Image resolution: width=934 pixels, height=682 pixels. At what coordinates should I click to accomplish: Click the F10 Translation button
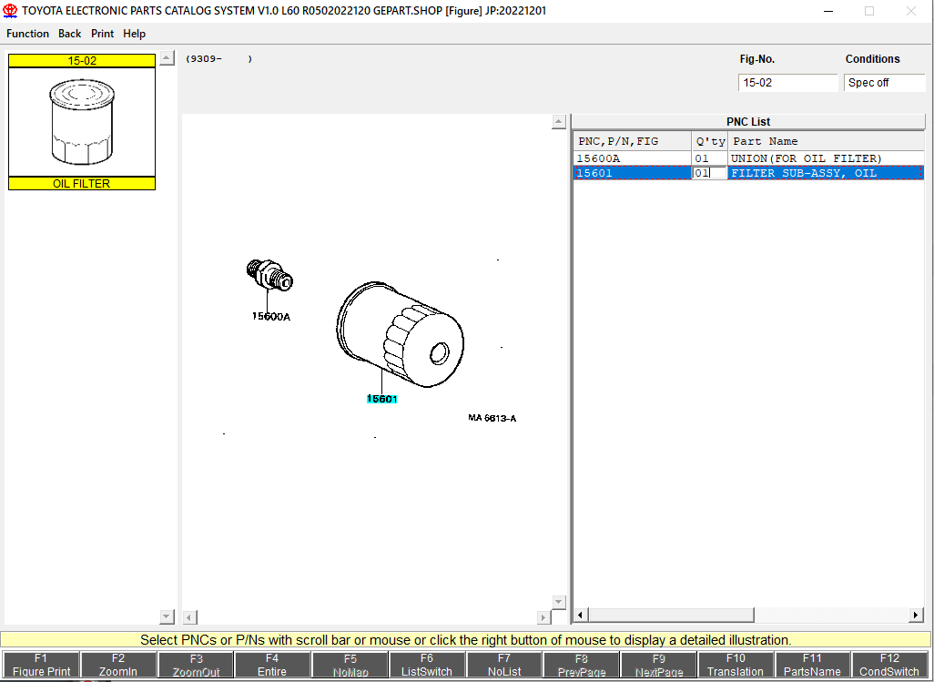coord(736,665)
